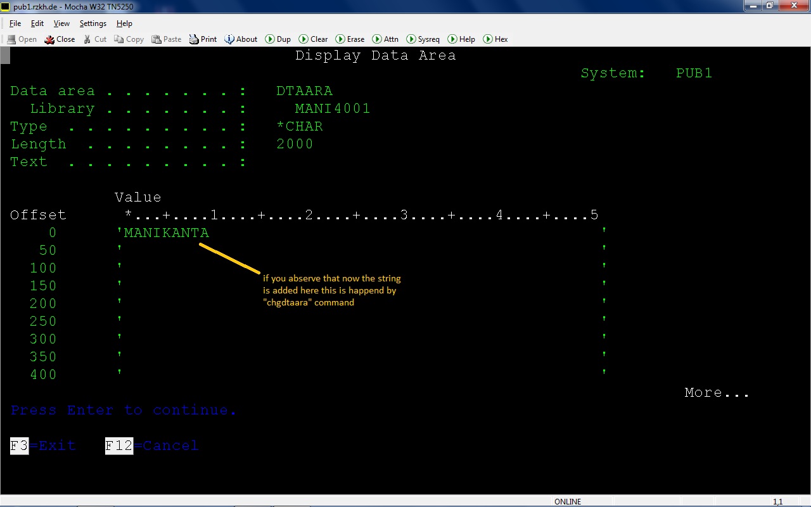Click the Paste toolbar icon

[x=166, y=39]
